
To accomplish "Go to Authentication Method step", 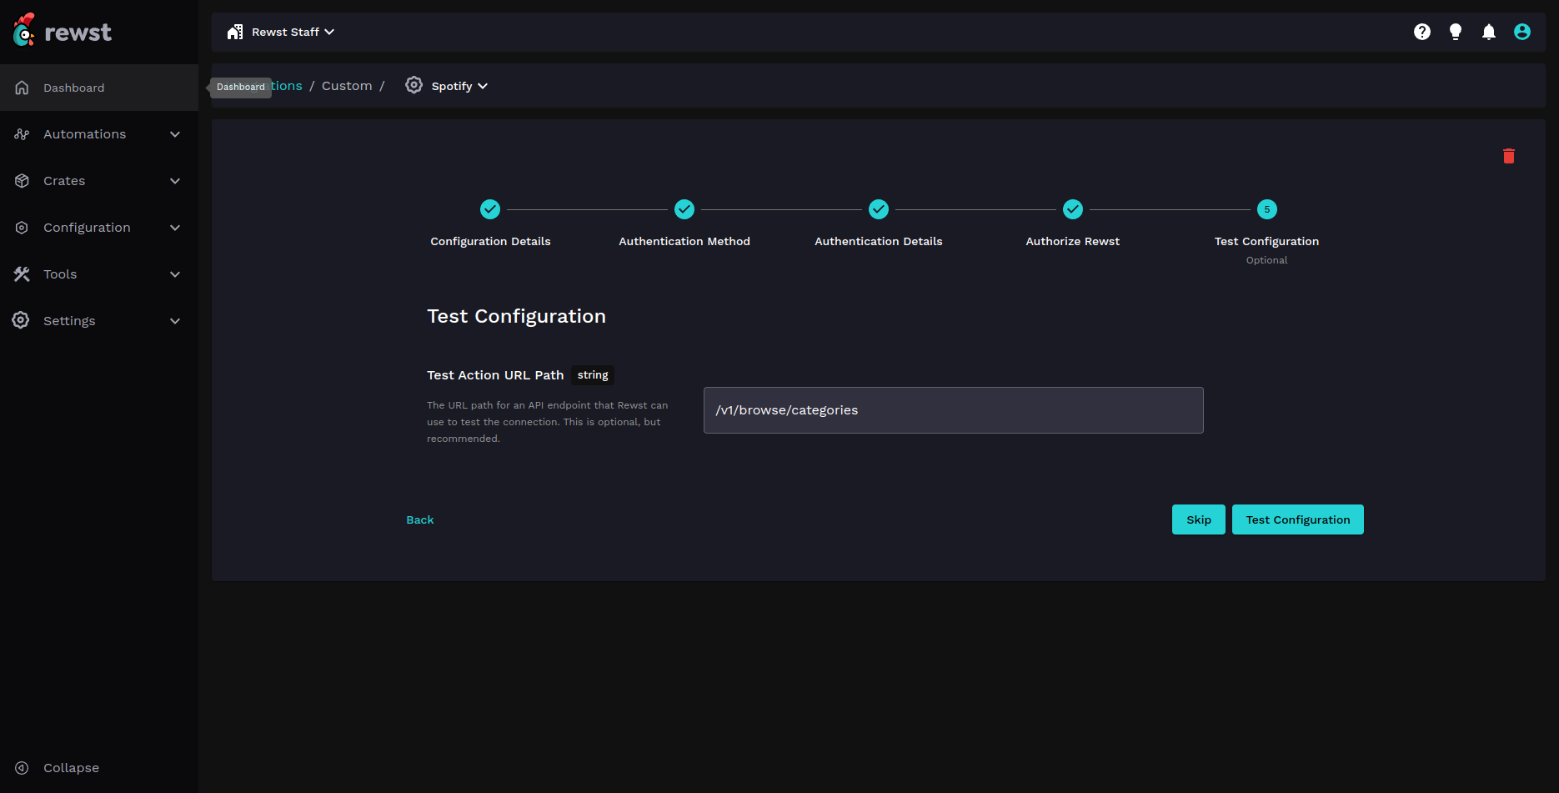I will [x=684, y=209].
